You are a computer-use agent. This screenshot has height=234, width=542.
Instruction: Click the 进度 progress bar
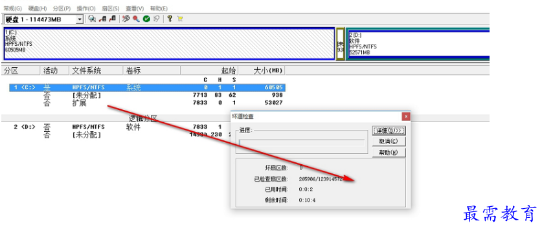point(302,143)
